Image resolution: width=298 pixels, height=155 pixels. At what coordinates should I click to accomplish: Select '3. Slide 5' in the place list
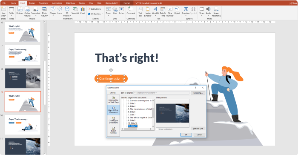click(132, 103)
